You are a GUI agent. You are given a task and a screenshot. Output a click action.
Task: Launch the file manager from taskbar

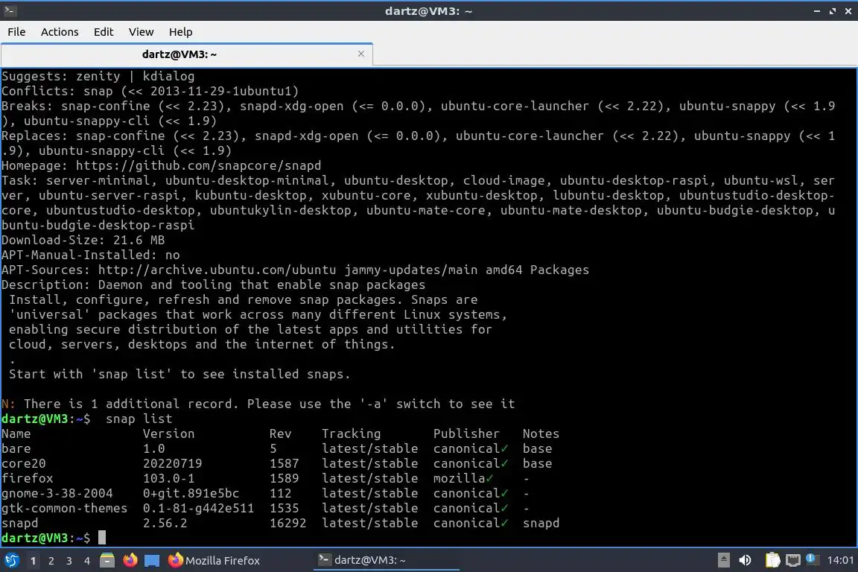click(107, 560)
